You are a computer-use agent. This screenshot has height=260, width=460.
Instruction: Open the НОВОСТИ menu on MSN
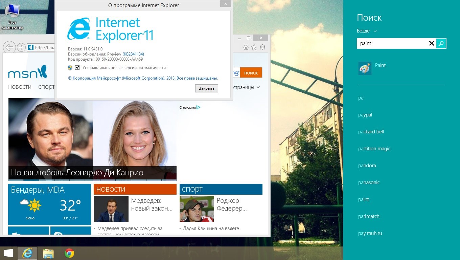point(20,87)
